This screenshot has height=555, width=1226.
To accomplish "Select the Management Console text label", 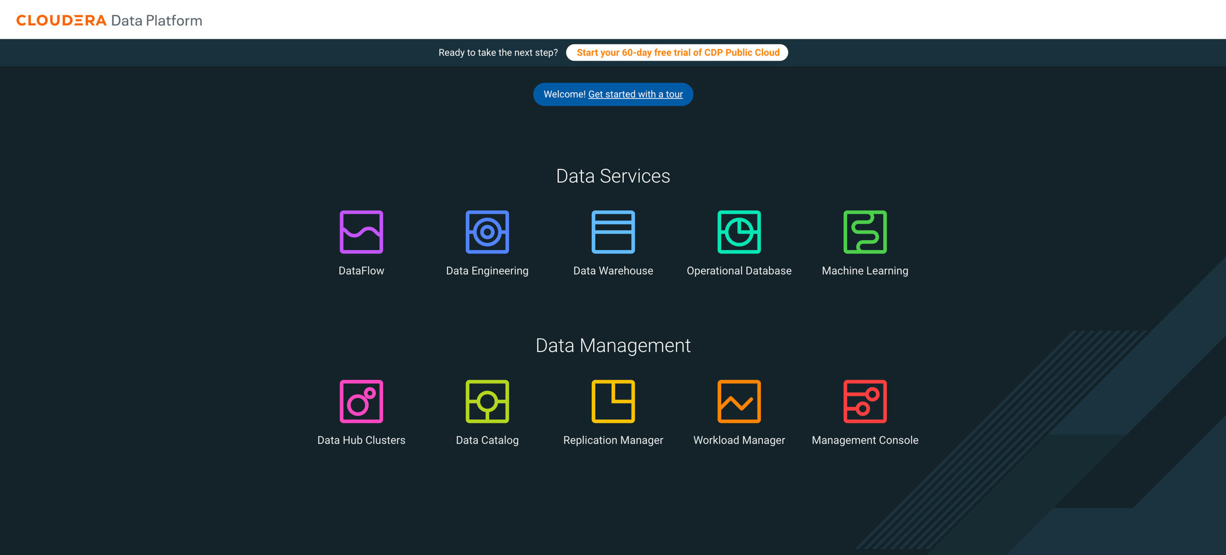I will pyautogui.click(x=865, y=440).
